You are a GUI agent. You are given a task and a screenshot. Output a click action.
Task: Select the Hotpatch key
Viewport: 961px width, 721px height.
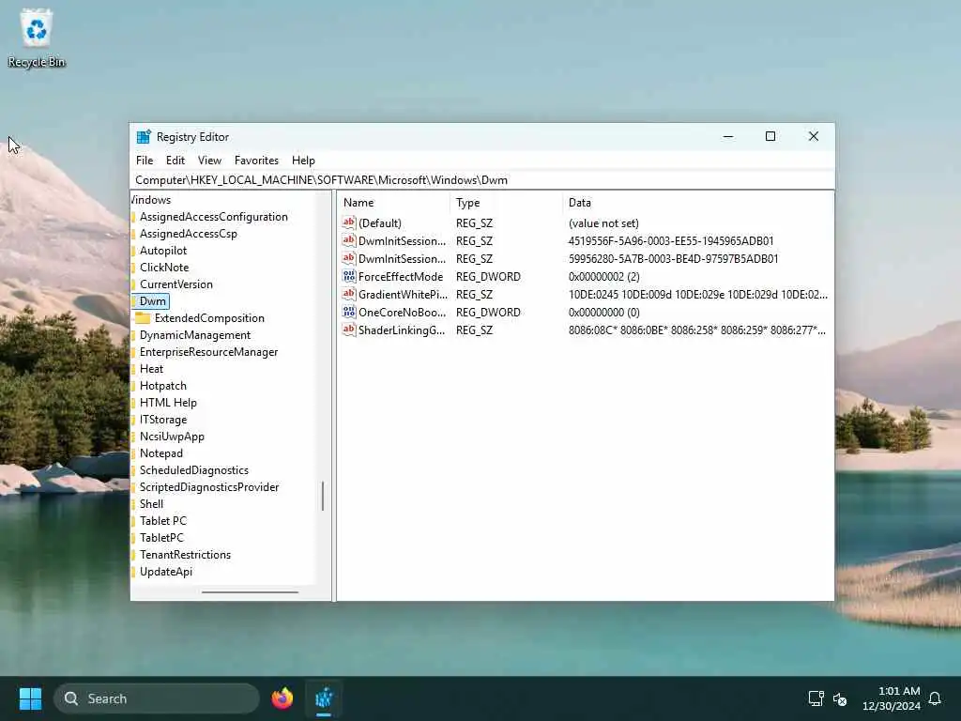click(x=163, y=386)
